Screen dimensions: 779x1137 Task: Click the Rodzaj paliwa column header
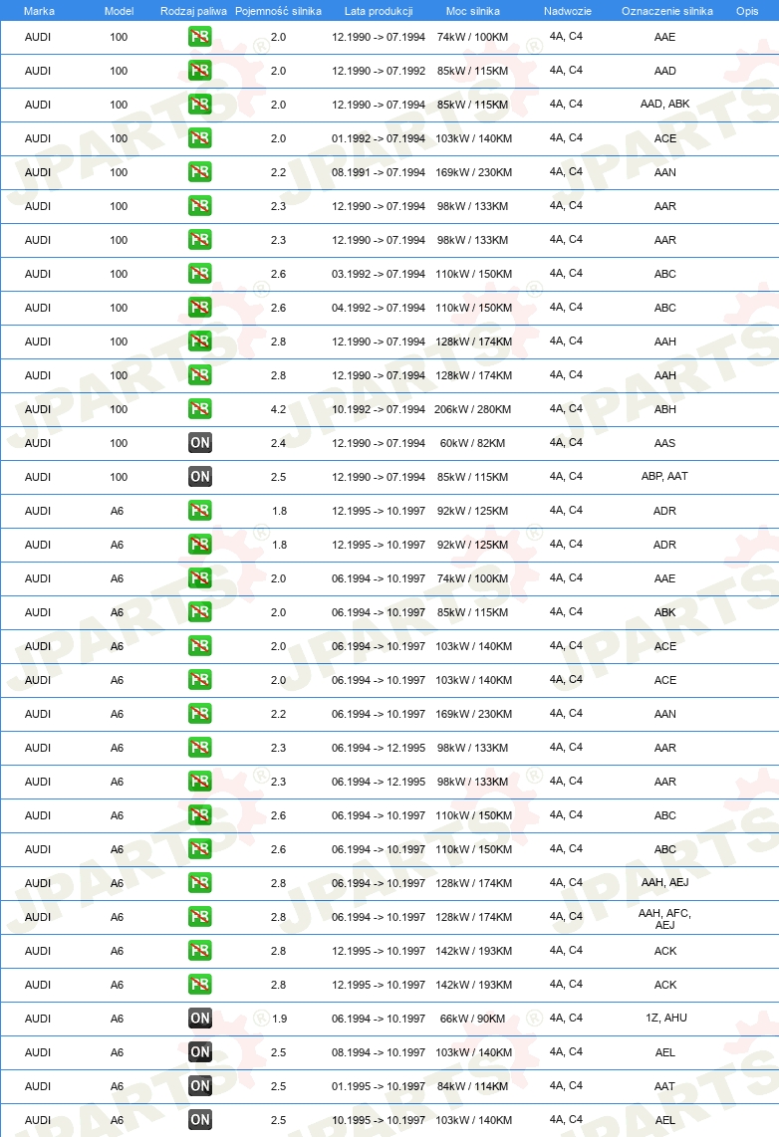point(193,11)
